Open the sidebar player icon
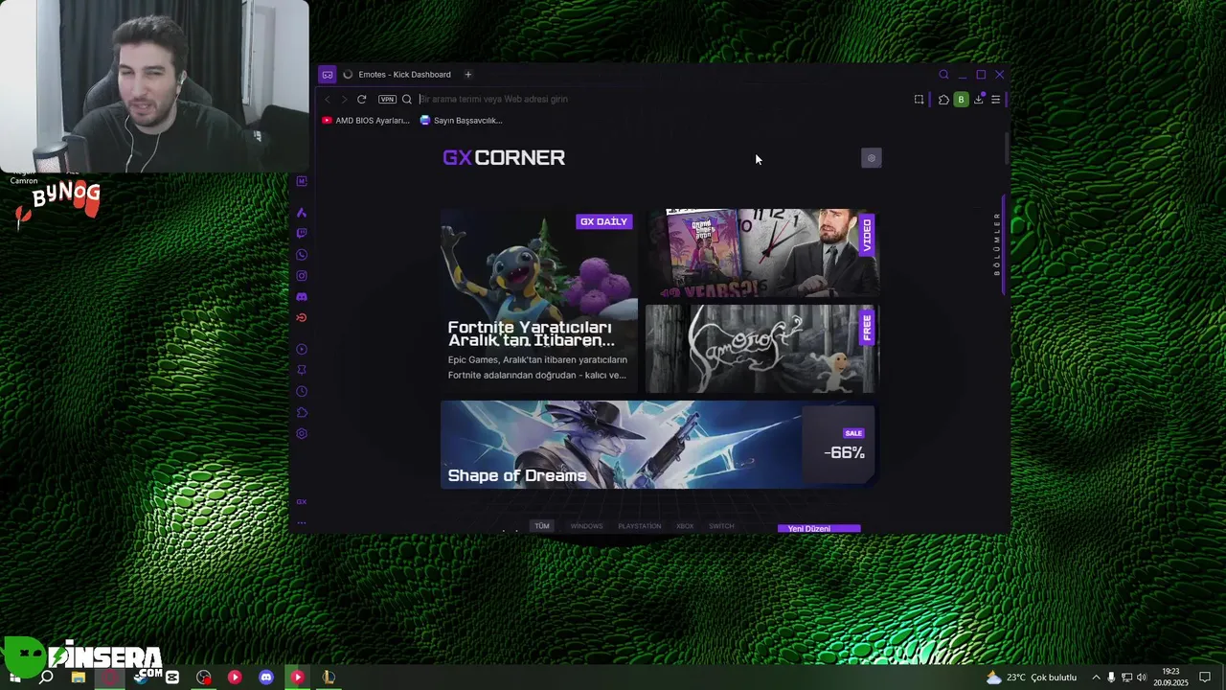This screenshot has height=690, width=1226. (302, 350)
